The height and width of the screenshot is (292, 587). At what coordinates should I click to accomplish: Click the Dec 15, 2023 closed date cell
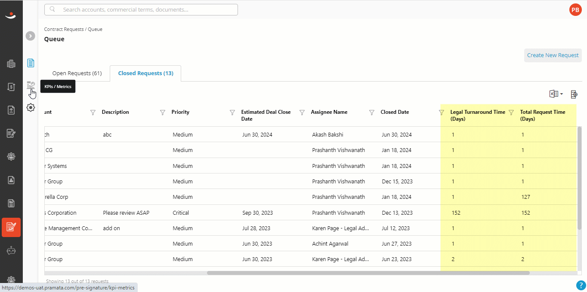[x=397, y=181]
